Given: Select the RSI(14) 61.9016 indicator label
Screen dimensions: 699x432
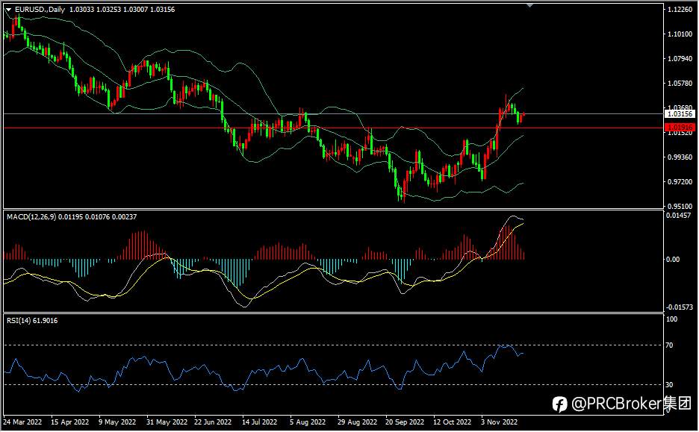Looking at the screenshot, I should 32,321.
